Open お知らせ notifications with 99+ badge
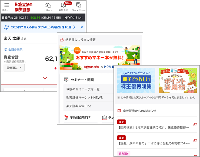 coord(64,5)
